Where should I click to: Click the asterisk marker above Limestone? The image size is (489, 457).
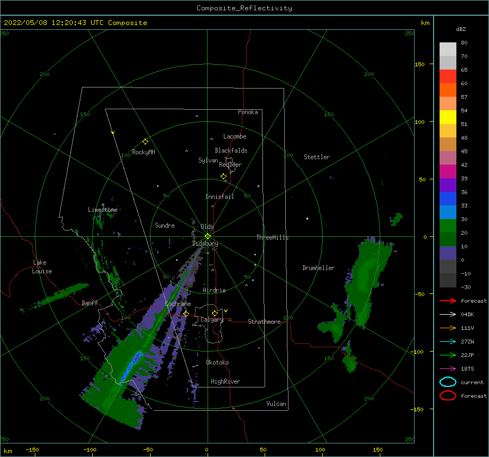coord(103,205)
